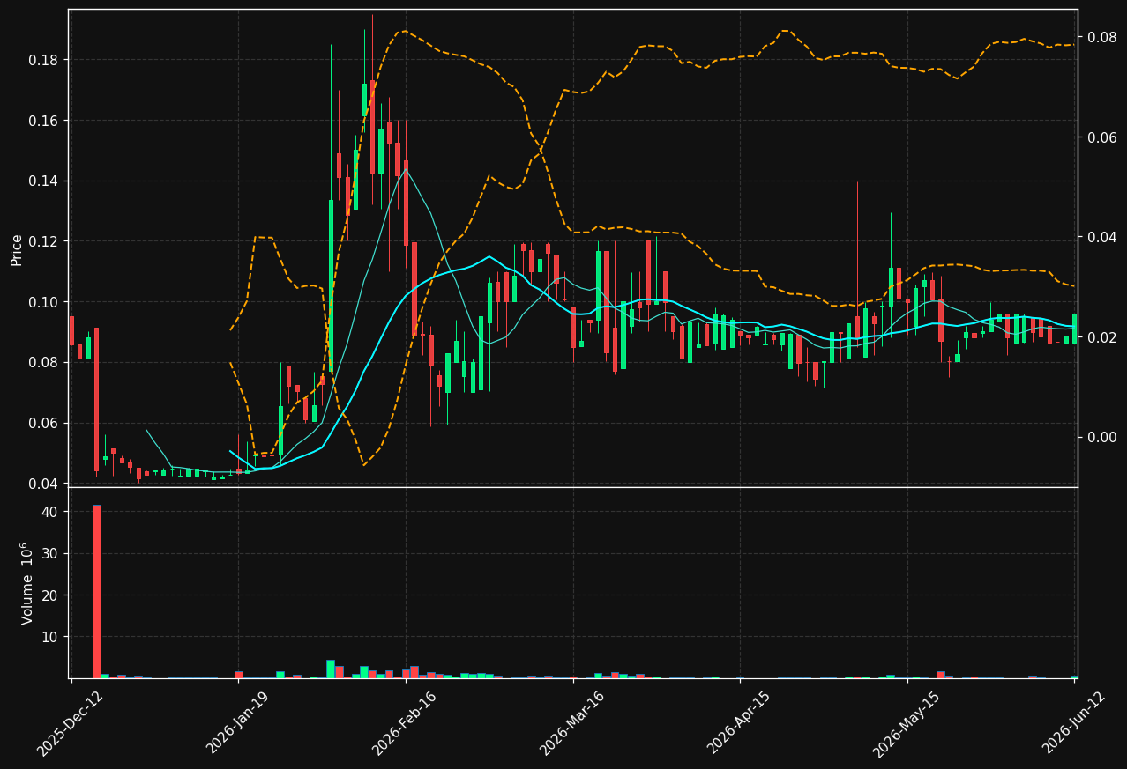Click the Price axis title
This screenshot has width=1127, height=769.
point(17,248)
